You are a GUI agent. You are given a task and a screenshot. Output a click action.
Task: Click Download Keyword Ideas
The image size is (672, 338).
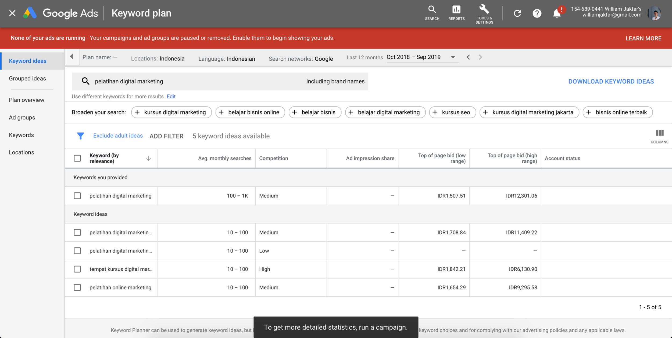[x=611, y=81]
